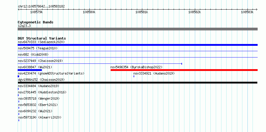Click the 108581k ruler position label
Viewport: 266px width, 132px height.
pos(142,12)
